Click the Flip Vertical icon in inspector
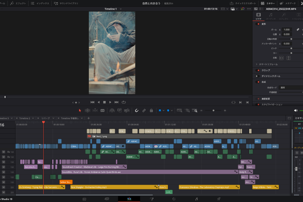303x202 pixels. [x=289, y=58]
